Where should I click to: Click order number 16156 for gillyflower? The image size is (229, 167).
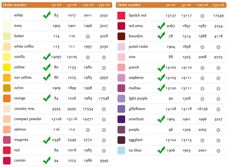point(202,109)
